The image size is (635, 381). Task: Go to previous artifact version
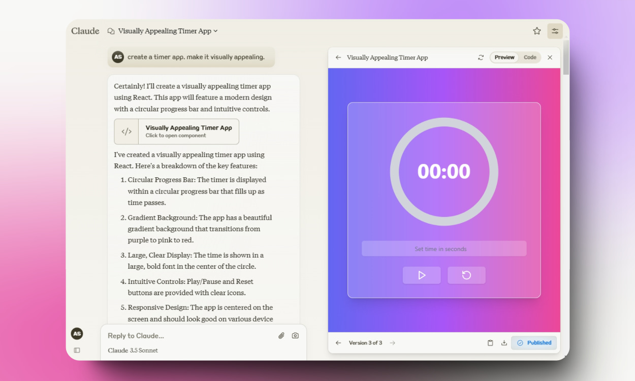tap(338, 343)
